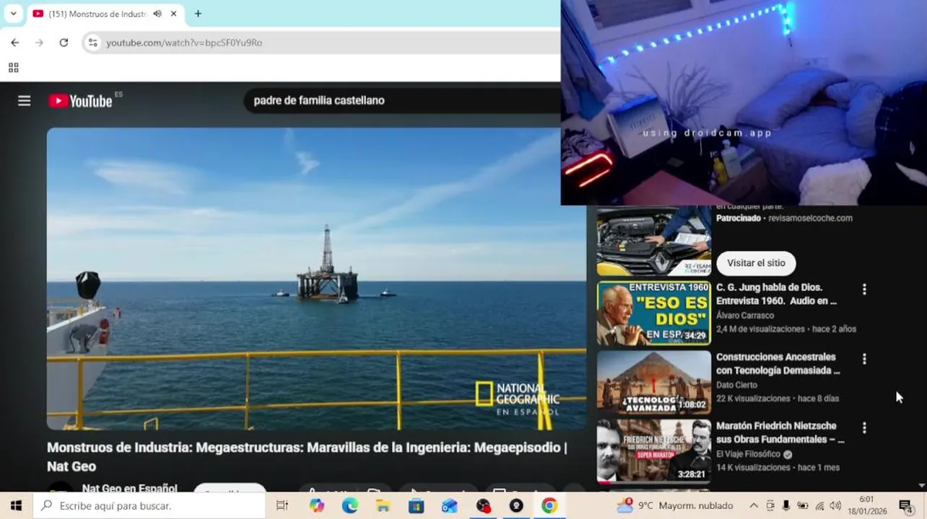Image resolution: width=927 pixels, height=519 pixels.
Task: Open C. G. Jung habla de Dios video title
Action: pyautogui.click(x=776, y=294)
